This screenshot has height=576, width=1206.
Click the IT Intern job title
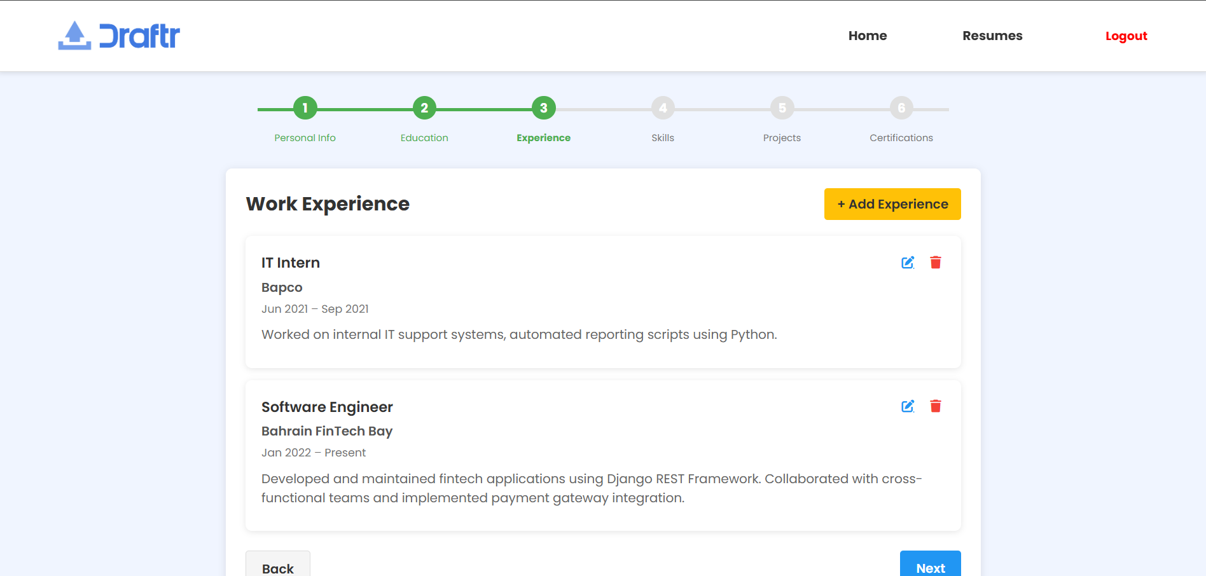291,263
